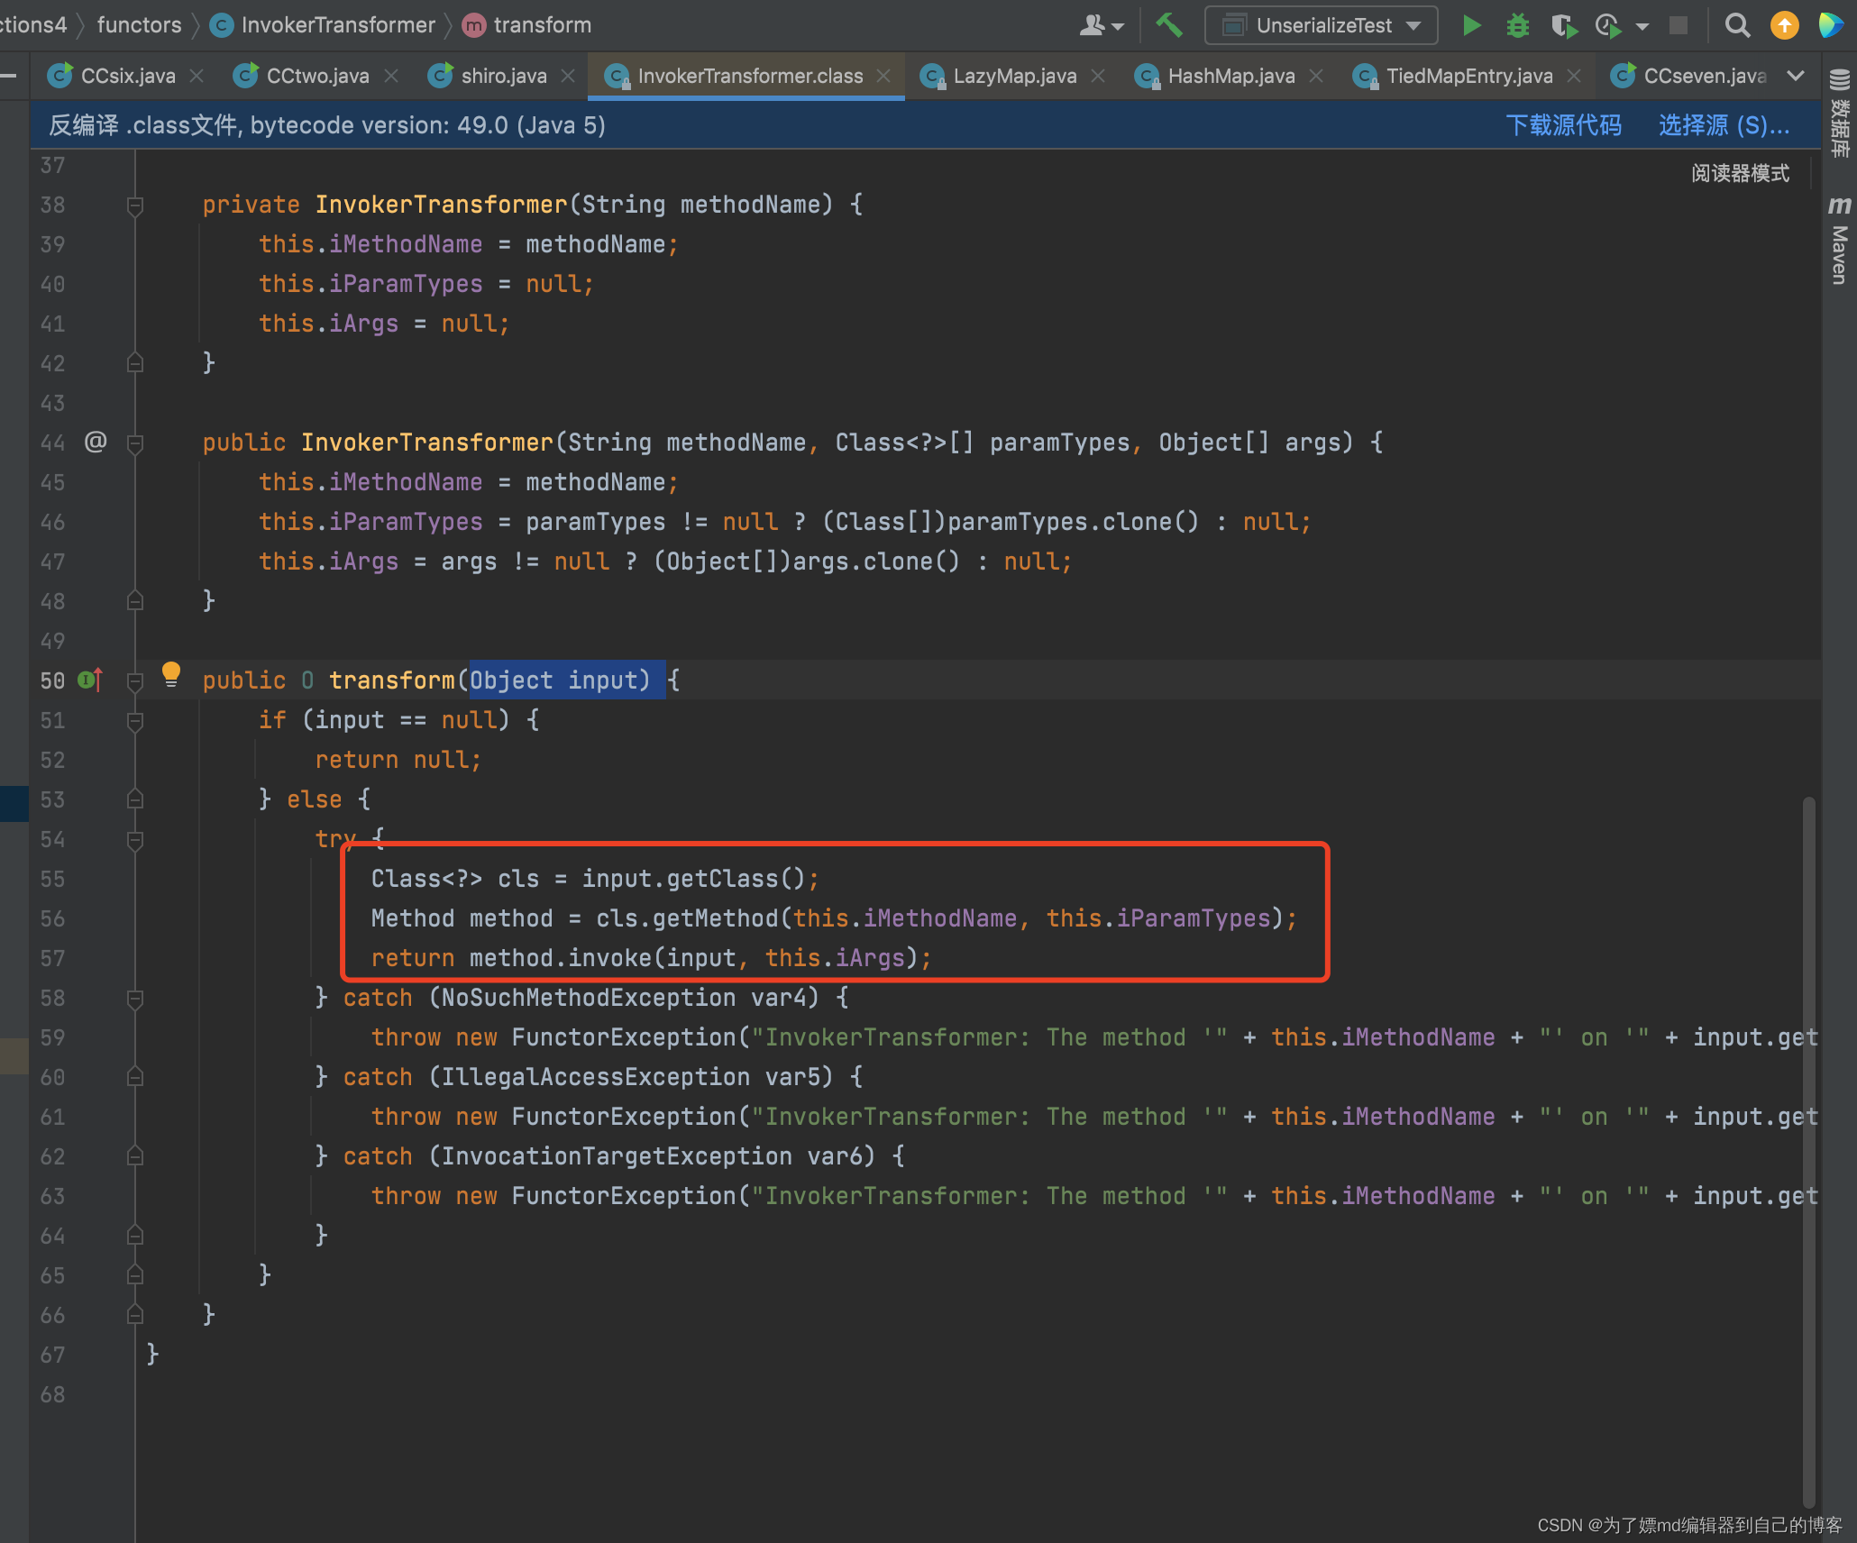Close the LazyMap.java tab
Screen dimensions: 1857x1543
pyautogui.click(x=1098, y=76)
